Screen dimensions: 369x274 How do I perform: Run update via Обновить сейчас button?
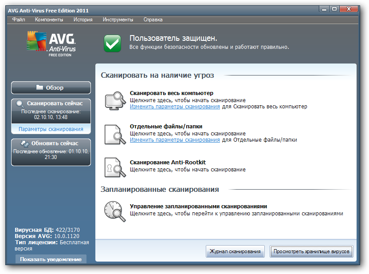click(51, 152)
